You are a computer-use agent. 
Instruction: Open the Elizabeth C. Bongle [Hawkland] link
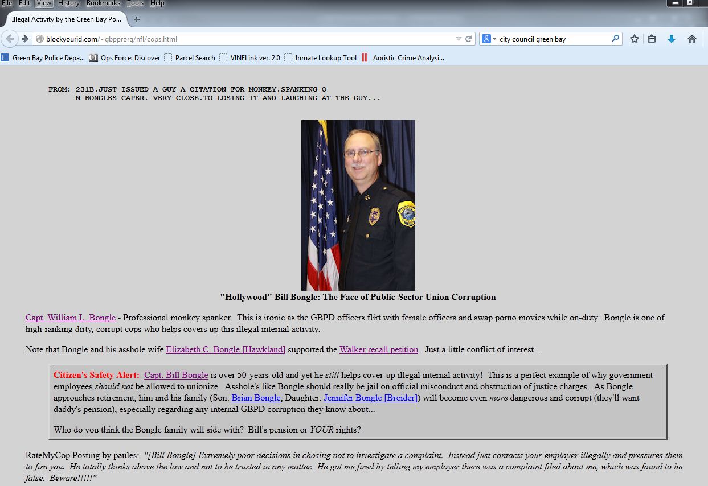pyautogui.click(x=226, y=349)
